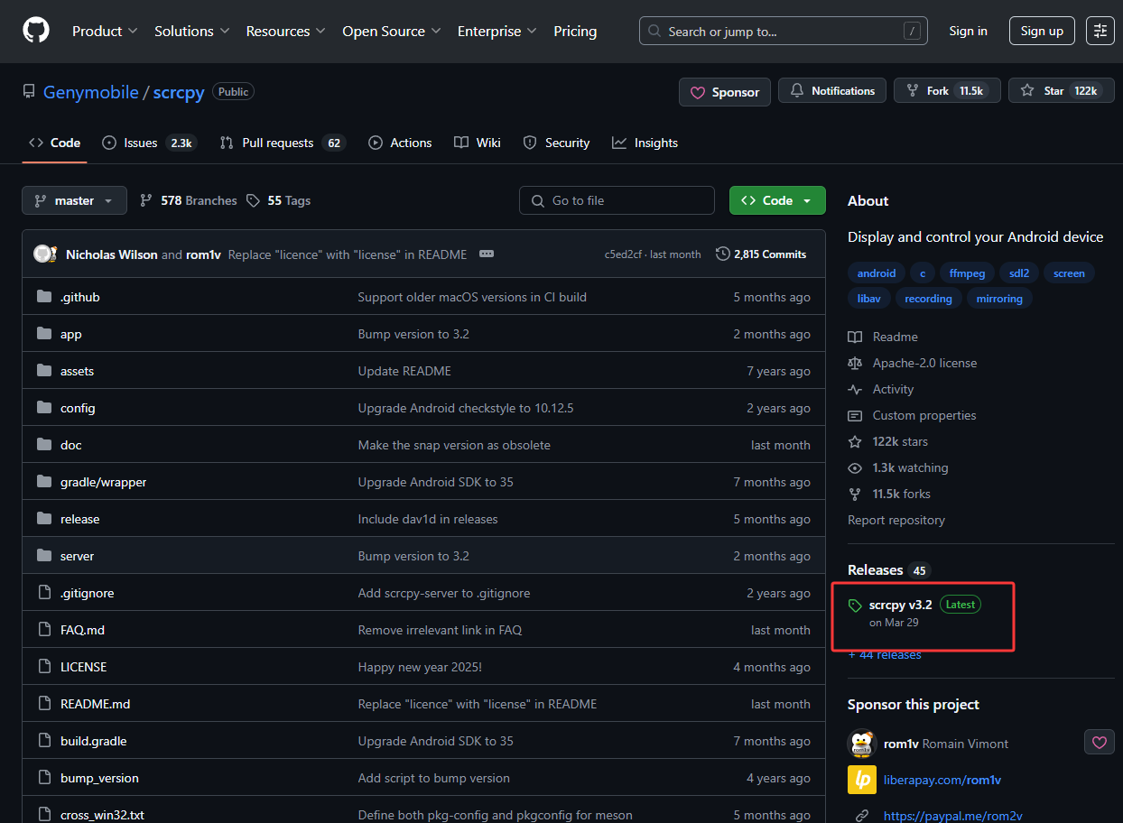Open the 'Happy new year 2025!' commit message
This screenshot has height=823, width=1123.
[420, 667]
